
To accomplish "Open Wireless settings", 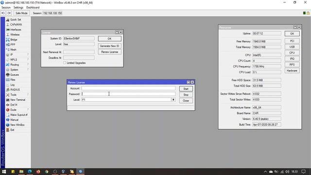I will coord(15,35).
